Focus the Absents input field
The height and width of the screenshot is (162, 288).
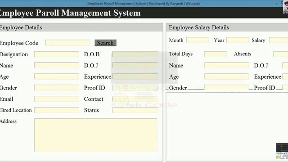click(281, 54)
